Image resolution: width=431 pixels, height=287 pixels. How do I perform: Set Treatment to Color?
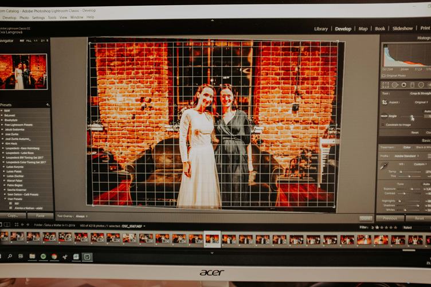[x=407, y=147]
